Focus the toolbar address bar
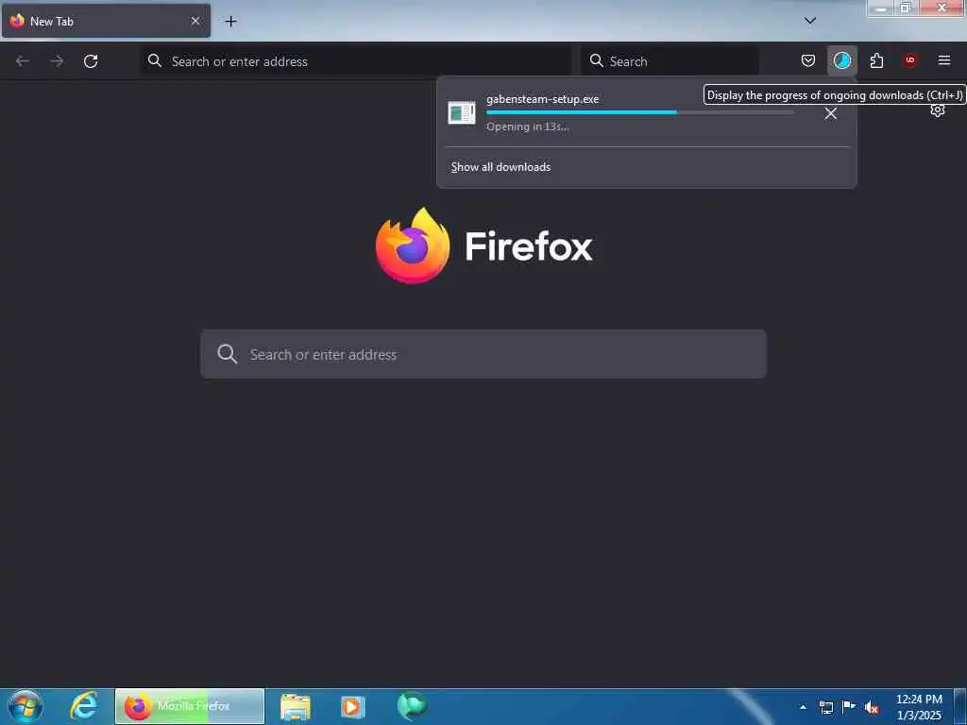This screenshot has width=967, height=725. point(356,61)
